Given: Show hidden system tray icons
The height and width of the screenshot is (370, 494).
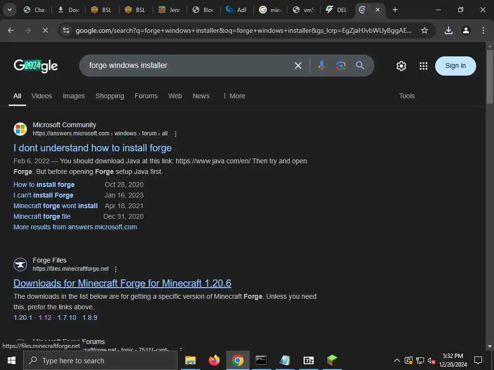Looking at the screenshot, I should 397,360.
